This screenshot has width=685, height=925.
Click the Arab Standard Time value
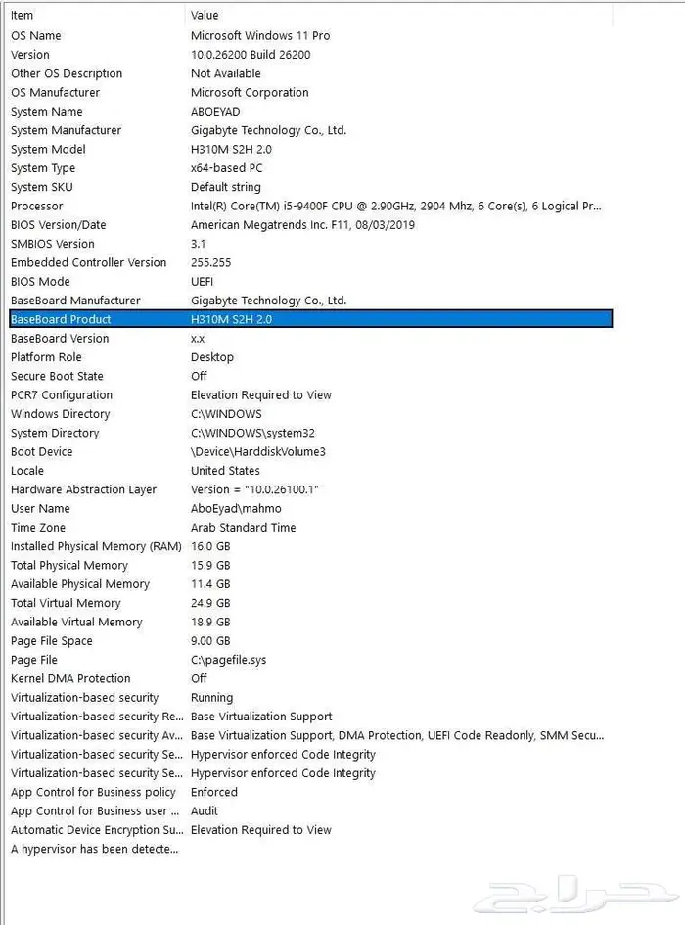[243, 528]
